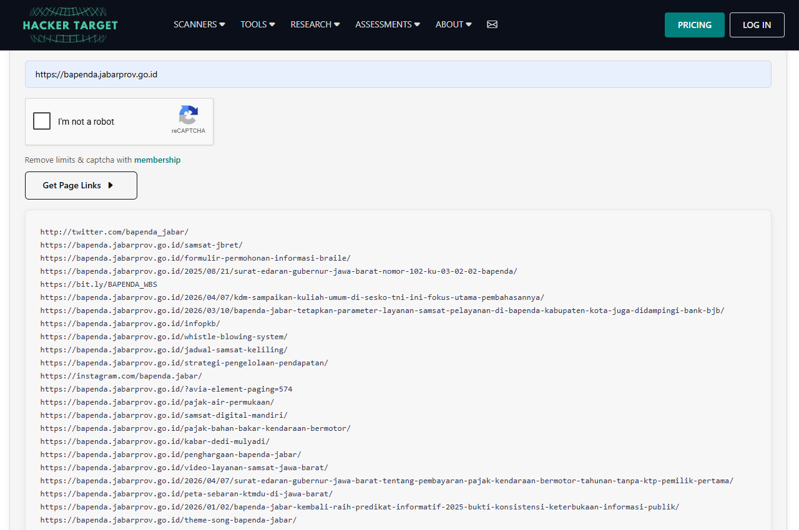Select the whistle-blowing-system URL line
The image size is (799, 530).
164,336
